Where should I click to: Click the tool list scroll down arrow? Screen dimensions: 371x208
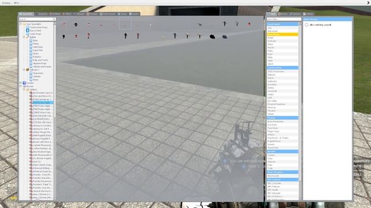tap(300, 199)
